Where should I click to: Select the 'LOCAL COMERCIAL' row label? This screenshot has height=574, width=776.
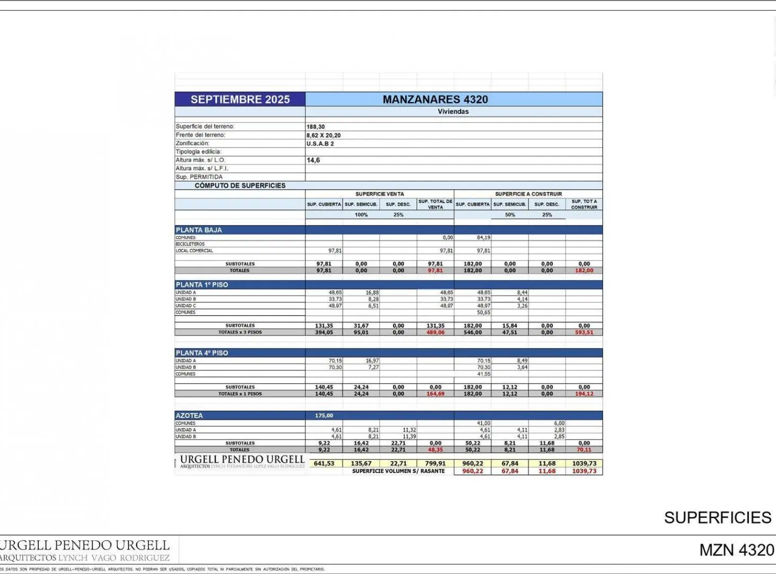(194, 251)
